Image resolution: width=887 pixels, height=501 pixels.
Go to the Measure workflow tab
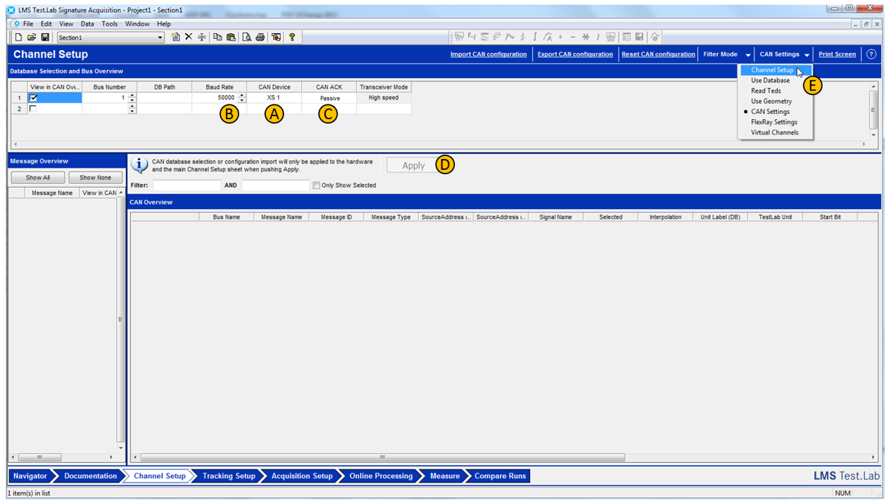tap(445, 476)
